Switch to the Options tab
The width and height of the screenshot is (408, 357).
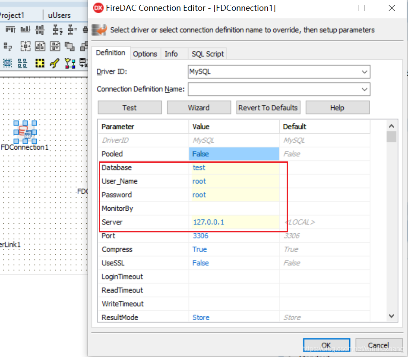tap(145, 54)
